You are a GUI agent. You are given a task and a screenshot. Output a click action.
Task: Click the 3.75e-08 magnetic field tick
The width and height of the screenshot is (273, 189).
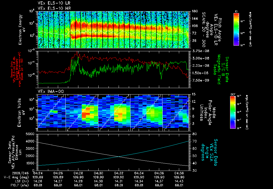201,51
